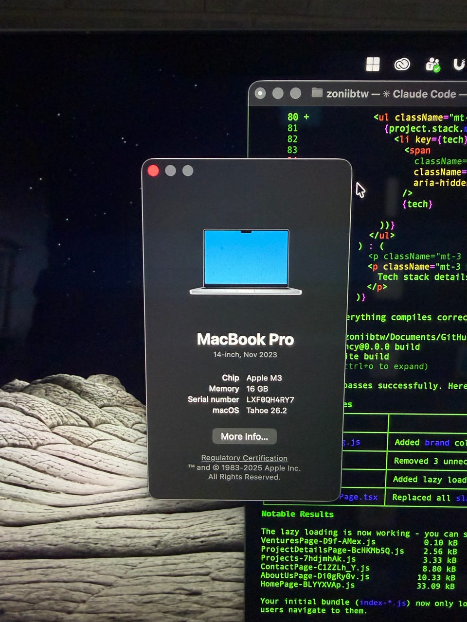Close the Claude Code terminal window
Viewport: 467px width, 622px height.
coord(260,93)
